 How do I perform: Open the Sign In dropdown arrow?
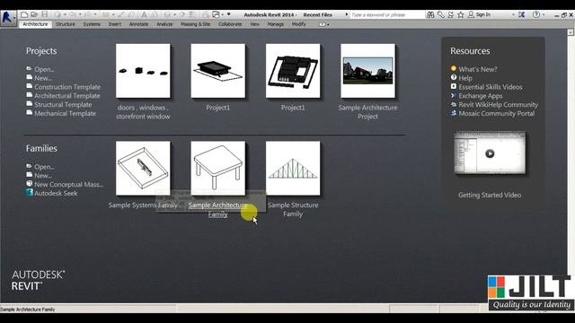coord(513,14)
